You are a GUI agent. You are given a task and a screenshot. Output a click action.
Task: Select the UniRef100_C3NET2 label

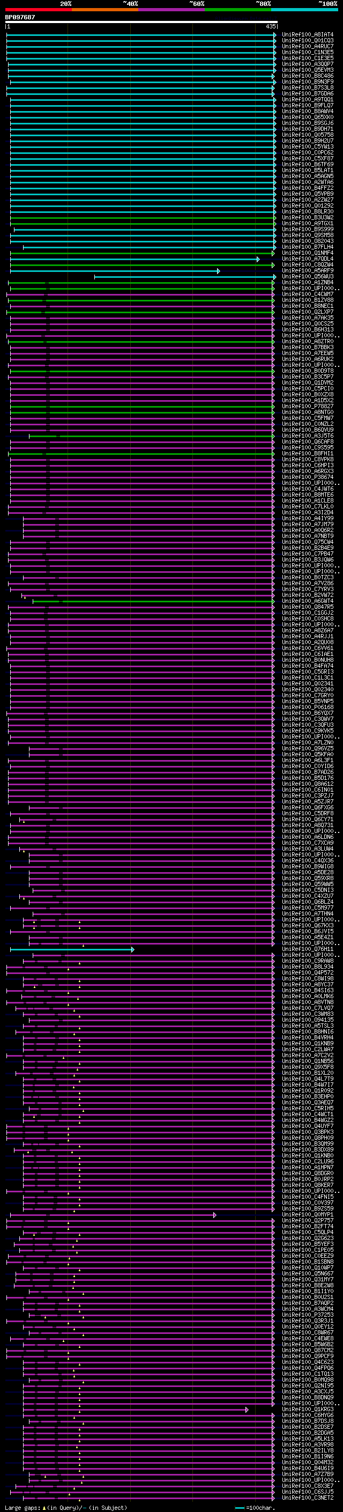(x=308, y=1498)
